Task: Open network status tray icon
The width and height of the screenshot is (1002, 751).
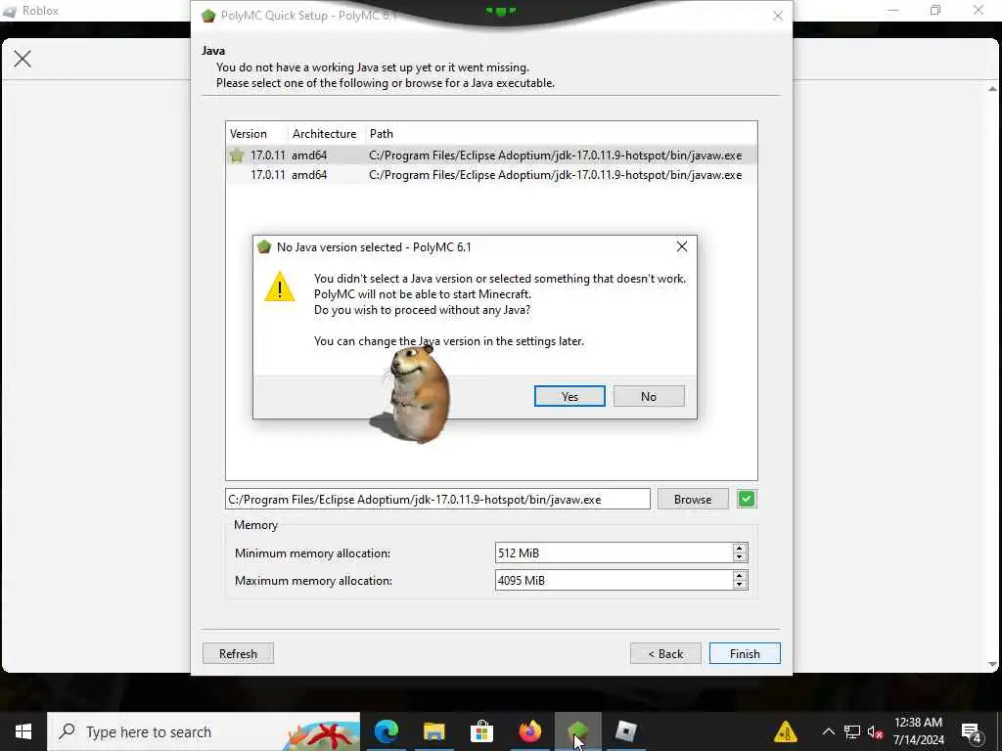Action: click(x=852, y=731)
